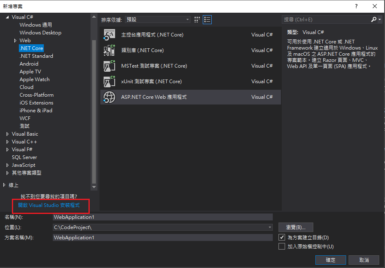
Task: Click the class library (.NET Core) template icon
Action: tap(109, 50)
